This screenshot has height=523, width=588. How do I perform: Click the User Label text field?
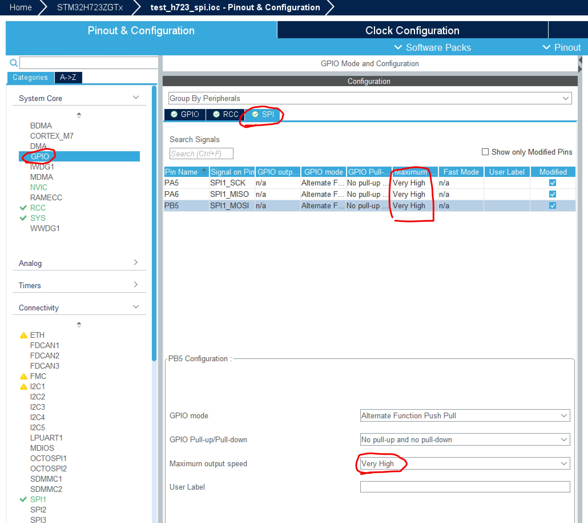(x=465, y=487)
